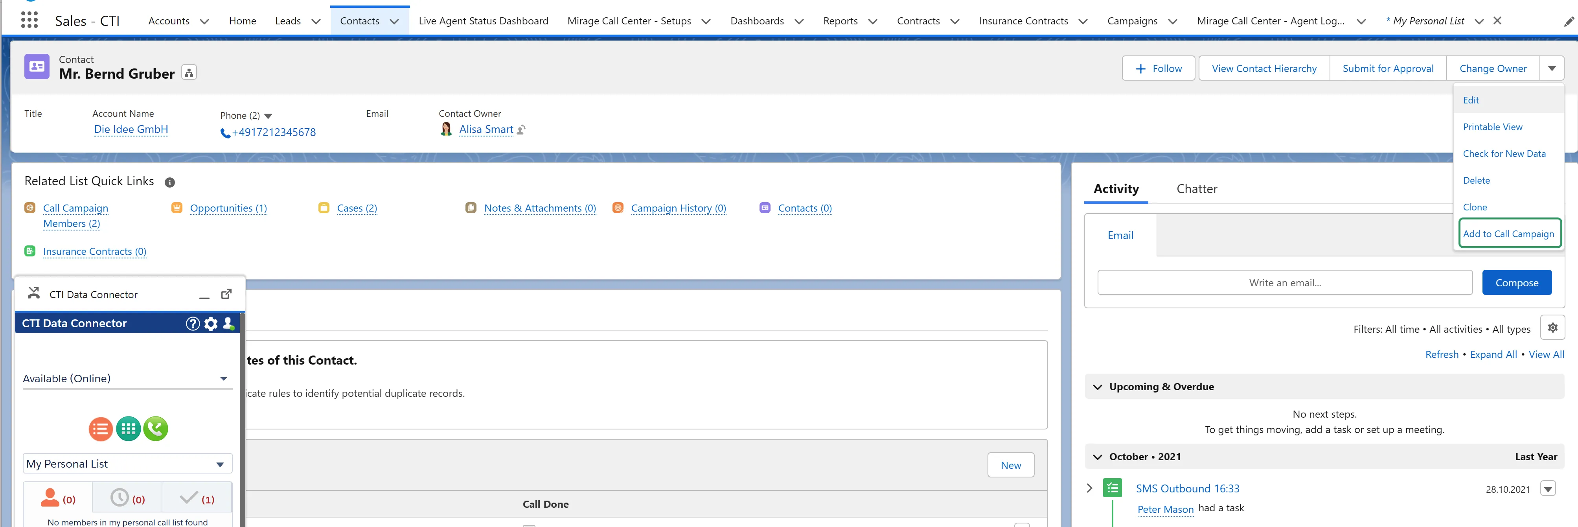Click the contact hierarchy icon beside name
Image resolution: width=1578 pixels, height=527 pixels.
click(x=189, y=73)
